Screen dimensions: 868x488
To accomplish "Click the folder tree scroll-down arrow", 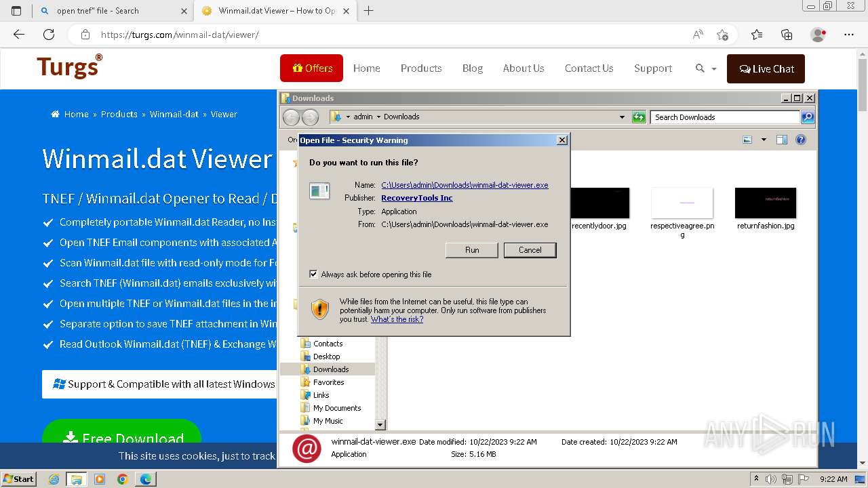I will point(380,425).
